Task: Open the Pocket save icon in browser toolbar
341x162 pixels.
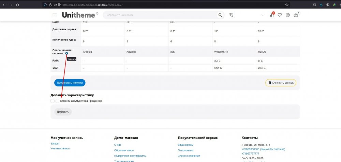Action: (x=314, y=5)
